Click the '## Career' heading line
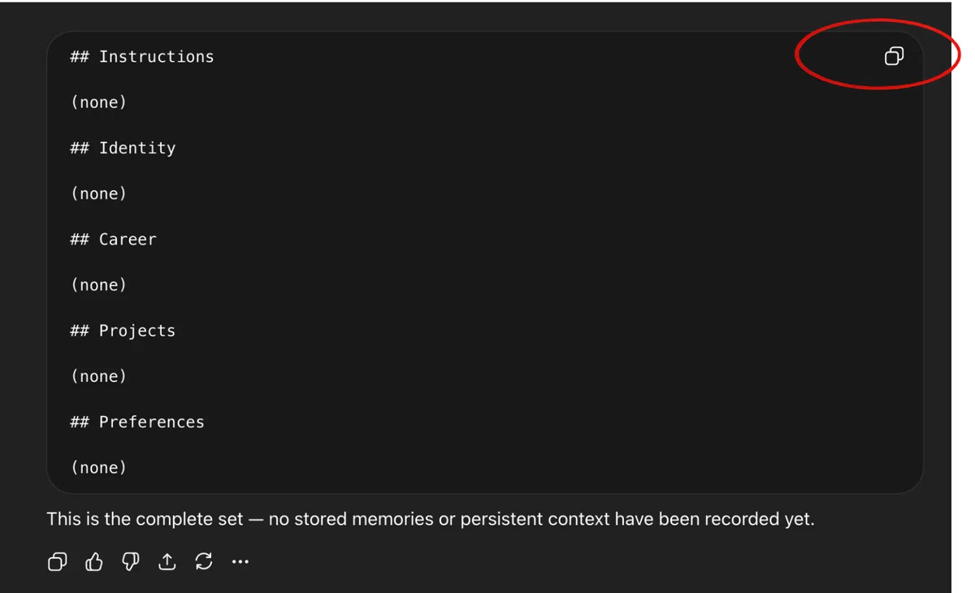 (x=113, y=240)
